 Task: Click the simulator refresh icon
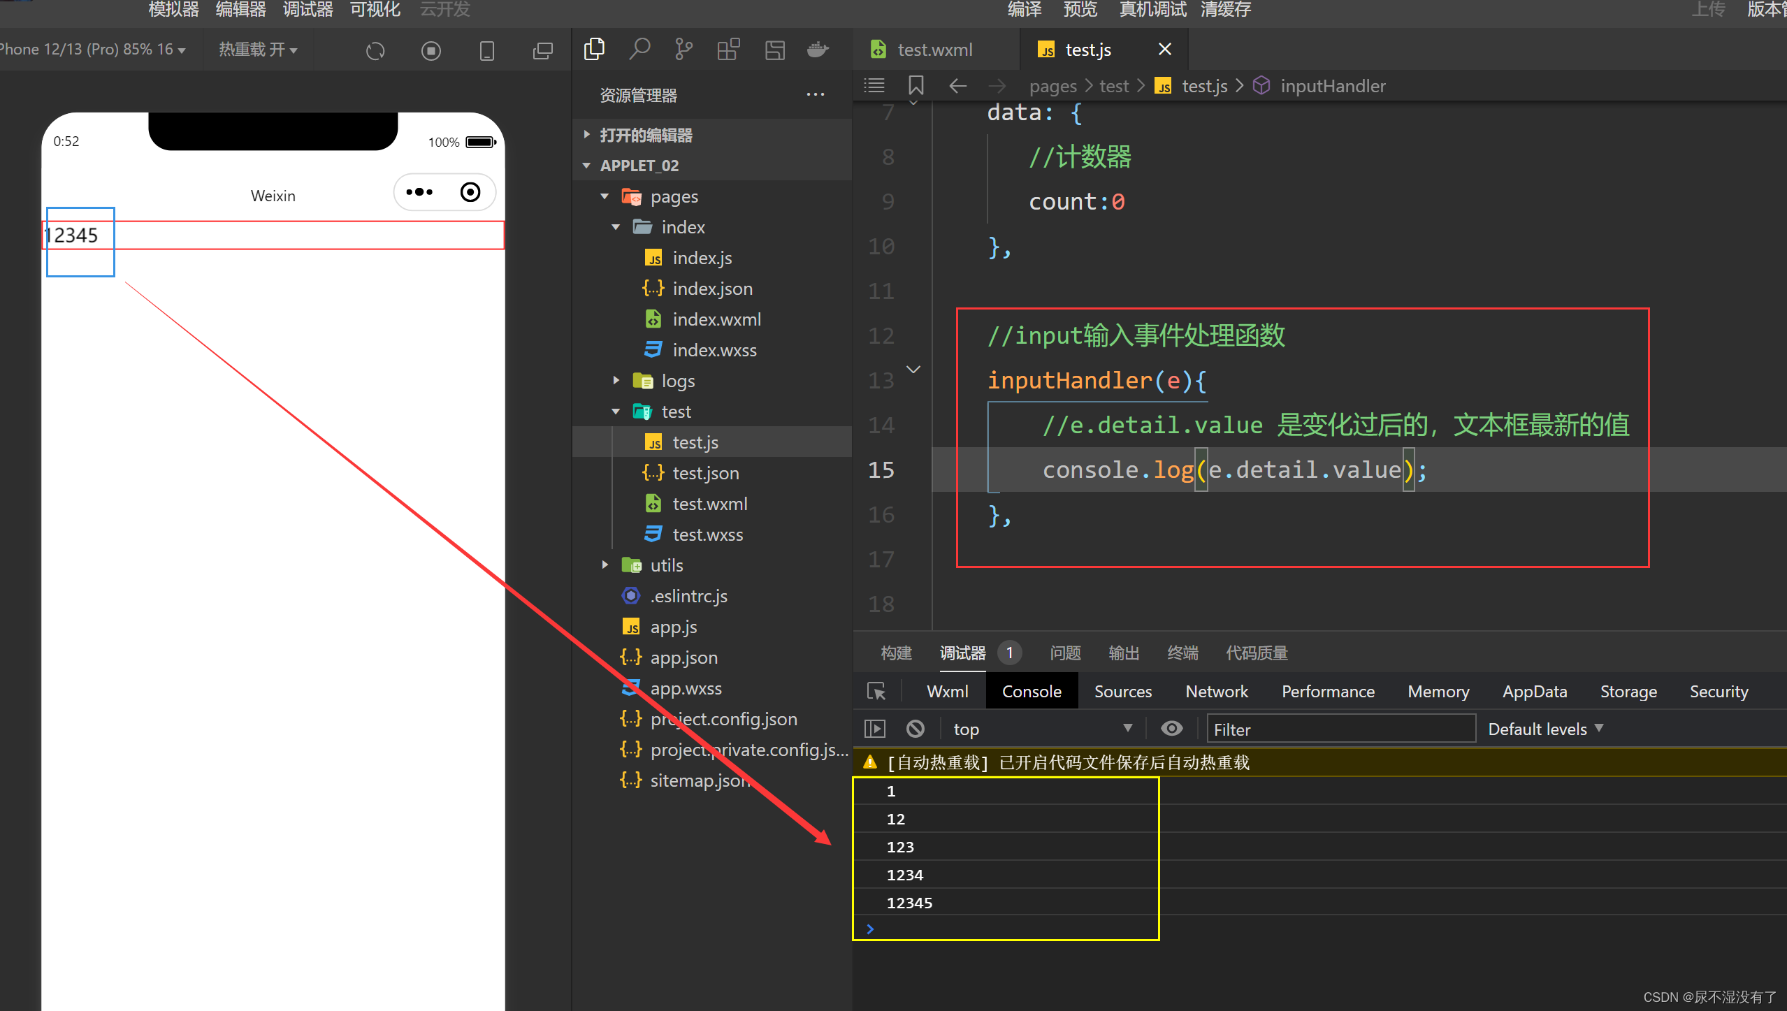point(375,51)
